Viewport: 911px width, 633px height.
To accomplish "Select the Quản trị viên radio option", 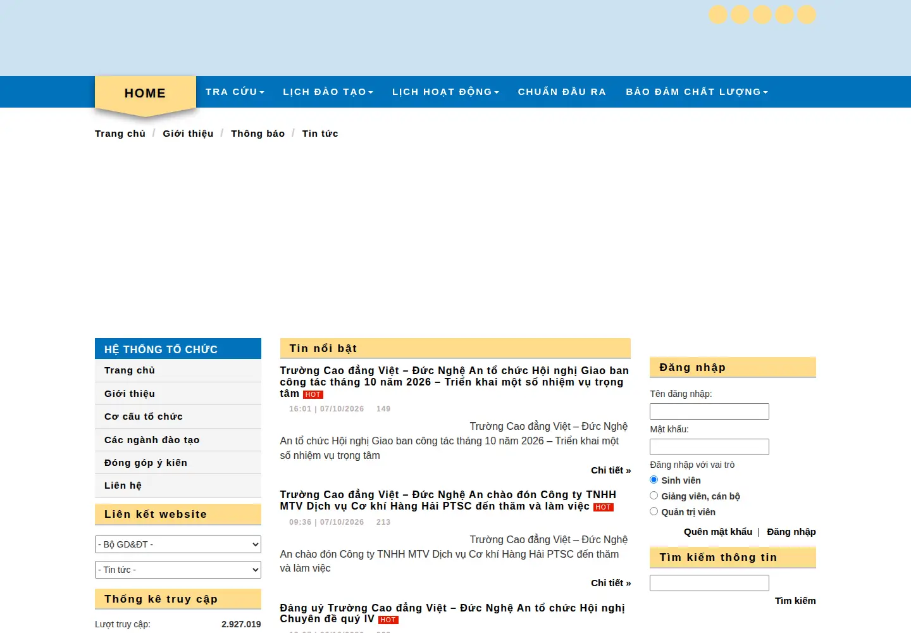I will click(654, 511).
